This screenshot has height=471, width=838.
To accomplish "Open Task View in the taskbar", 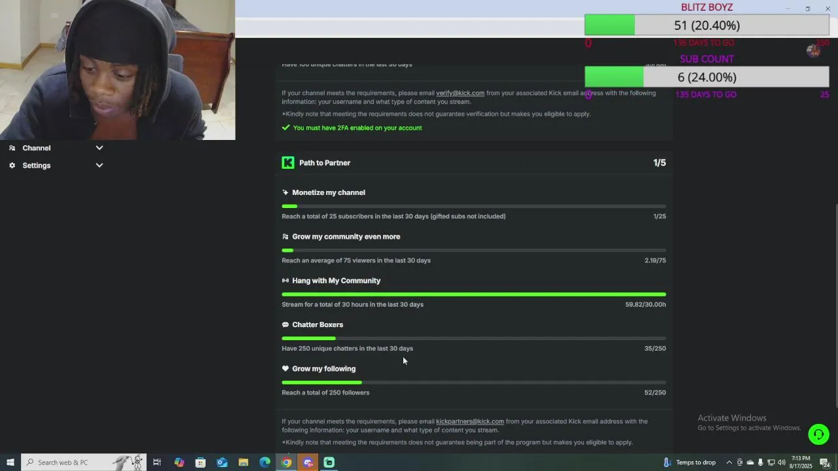I will [157, 462].
